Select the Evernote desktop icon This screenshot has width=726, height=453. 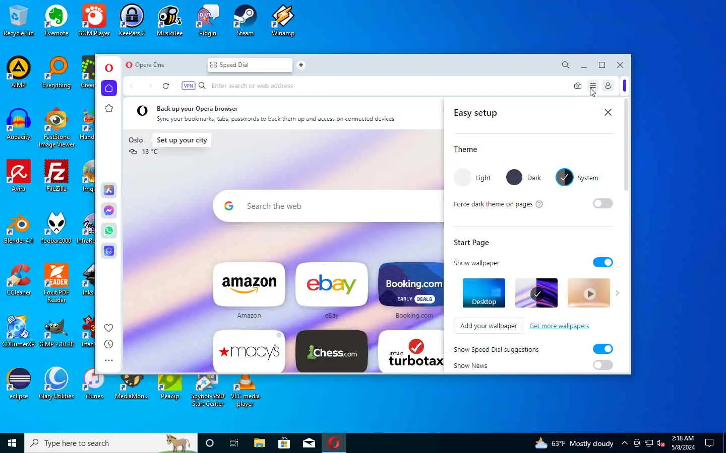56,21
